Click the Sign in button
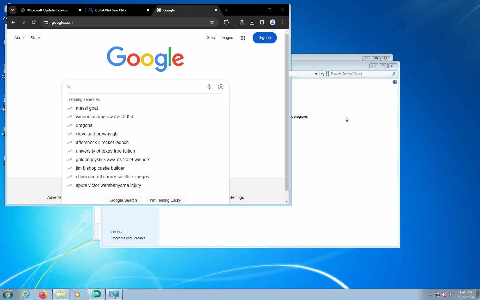This screenshot has width=480, height=300. click(265, 38)
